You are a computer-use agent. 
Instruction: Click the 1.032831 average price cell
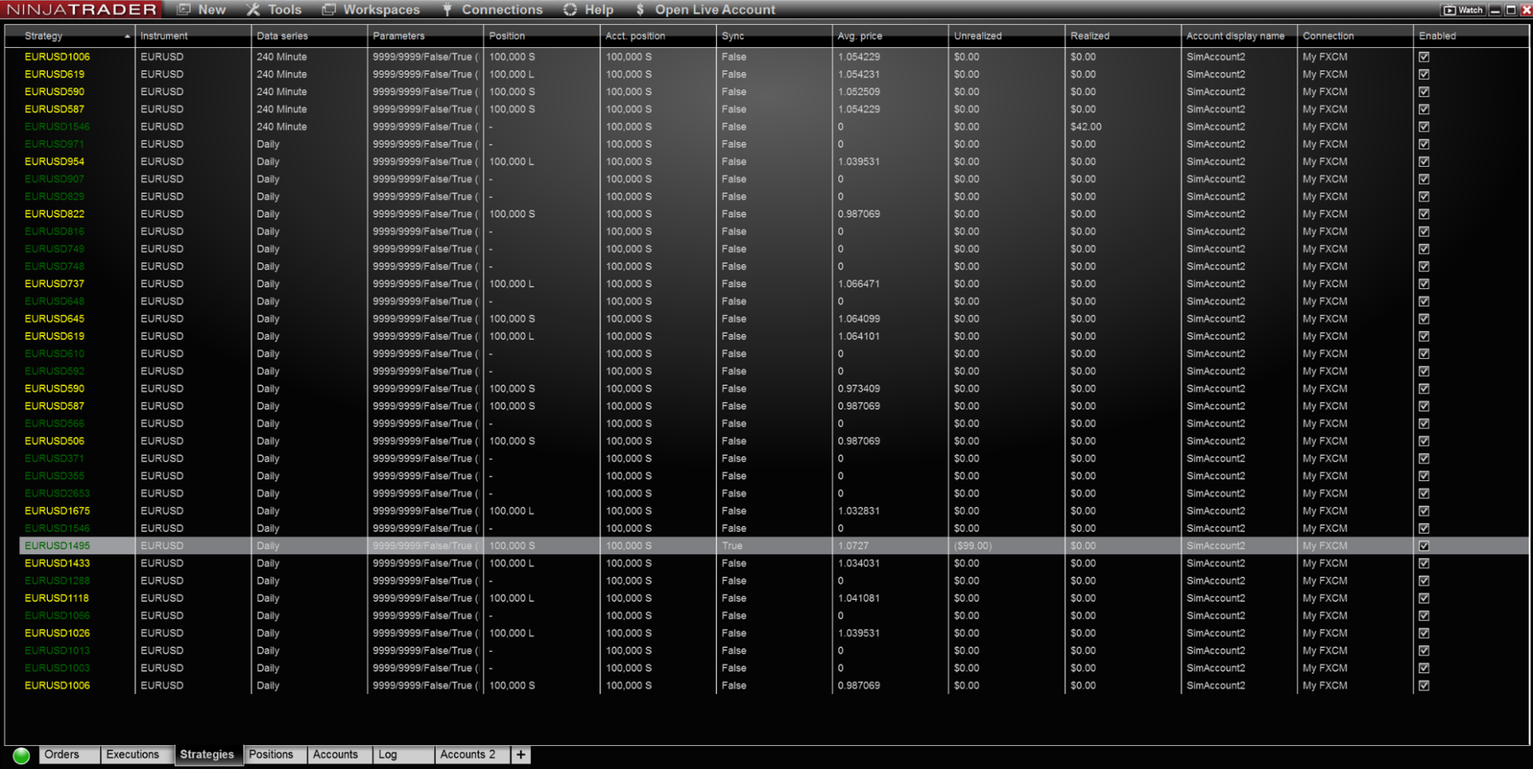click(x=859, y=511)
